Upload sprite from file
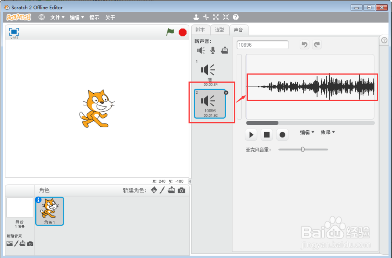This screenshot has height=258, width=392. [x=171, y=190]
